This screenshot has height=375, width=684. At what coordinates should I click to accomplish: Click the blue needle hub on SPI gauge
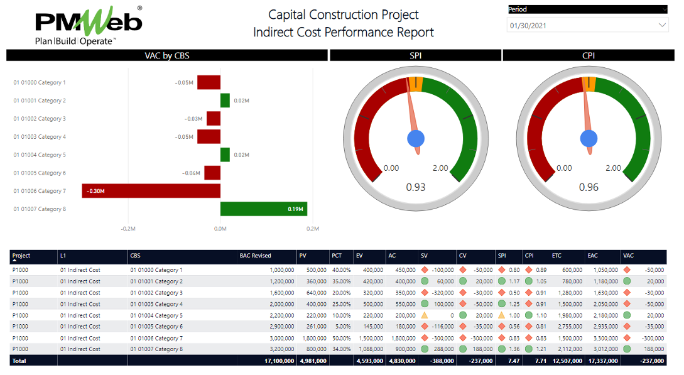click(415, 139)
